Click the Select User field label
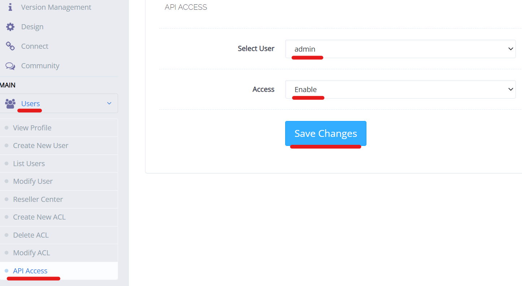Screen dimensions: 522x286 pos(256,48)
